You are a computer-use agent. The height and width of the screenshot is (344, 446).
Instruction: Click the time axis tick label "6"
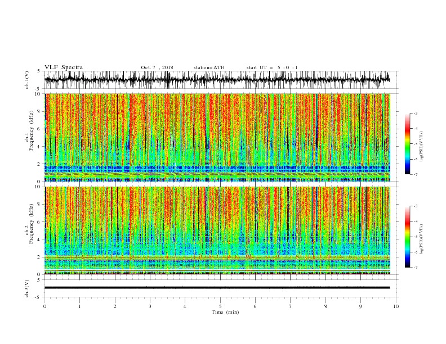(x=255, y=306)
